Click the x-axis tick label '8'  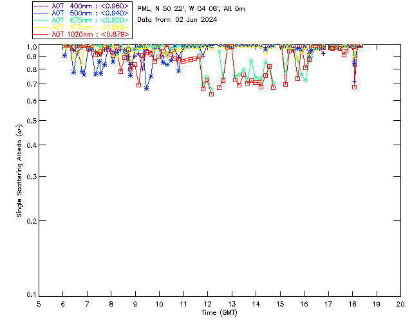pos(111,305)
